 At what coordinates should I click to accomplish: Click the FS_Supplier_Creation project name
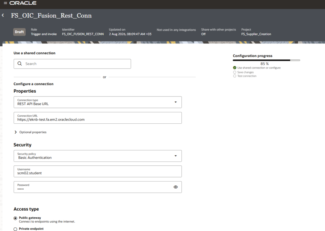pyautogui.click(x=256, y=34)
